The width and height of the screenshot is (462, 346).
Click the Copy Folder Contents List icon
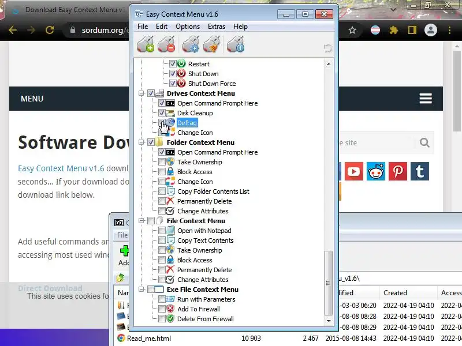point(170,191)
